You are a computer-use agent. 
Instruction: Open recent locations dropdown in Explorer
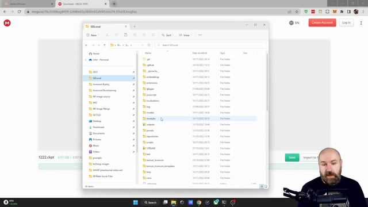click(x=99, y=45)
